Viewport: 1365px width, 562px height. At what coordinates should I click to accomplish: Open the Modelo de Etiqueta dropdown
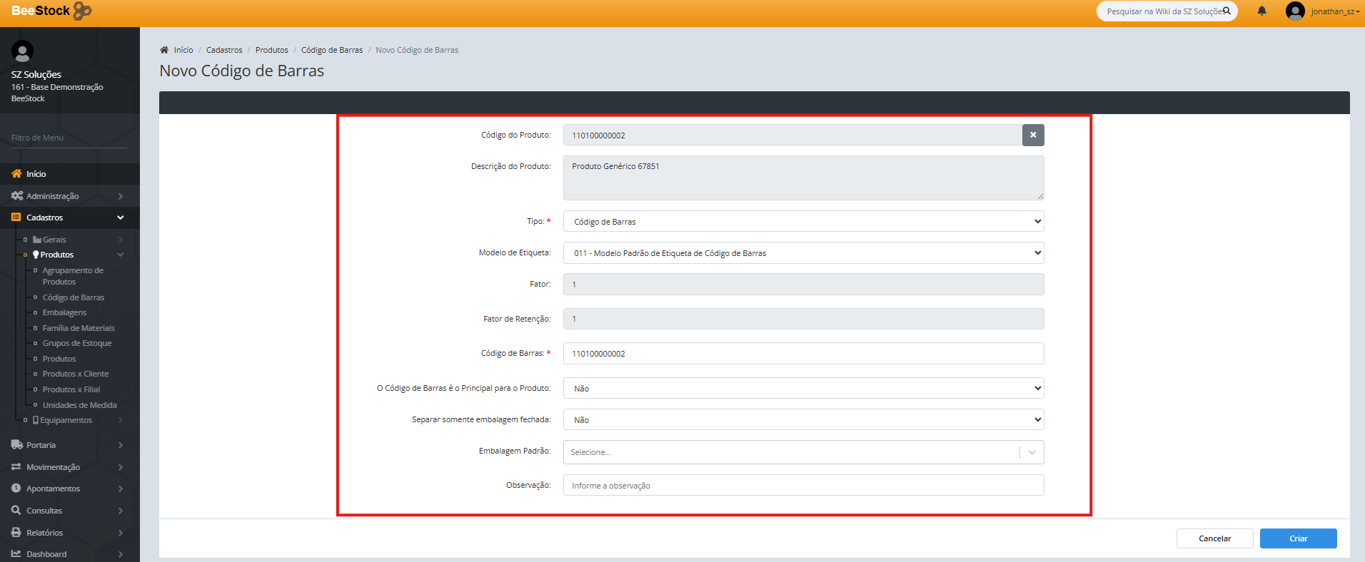[x=803, y=253]
